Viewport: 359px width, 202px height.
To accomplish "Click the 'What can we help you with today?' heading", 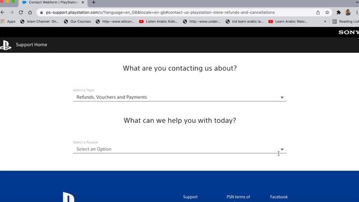I will (179, 121).
